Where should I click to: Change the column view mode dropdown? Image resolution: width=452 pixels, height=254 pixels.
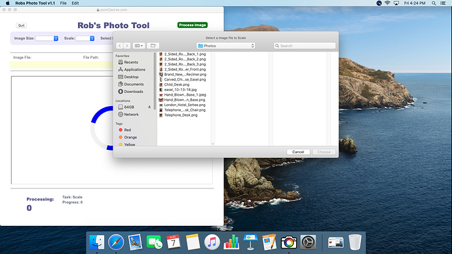pos(139,46)
